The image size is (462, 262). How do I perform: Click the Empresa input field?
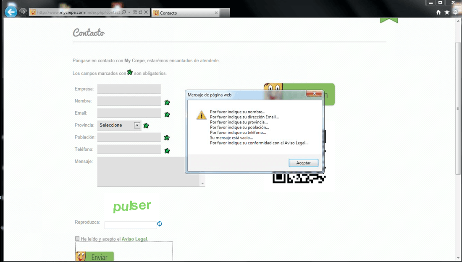point(129,89)
